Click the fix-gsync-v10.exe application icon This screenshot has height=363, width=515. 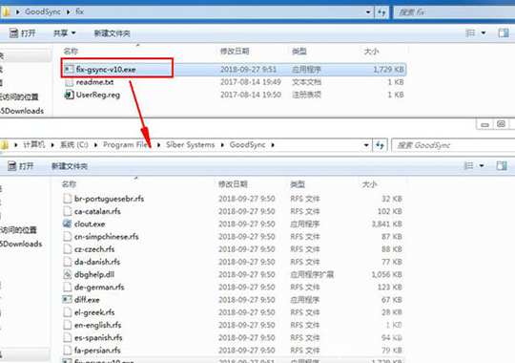click(69, 69)
